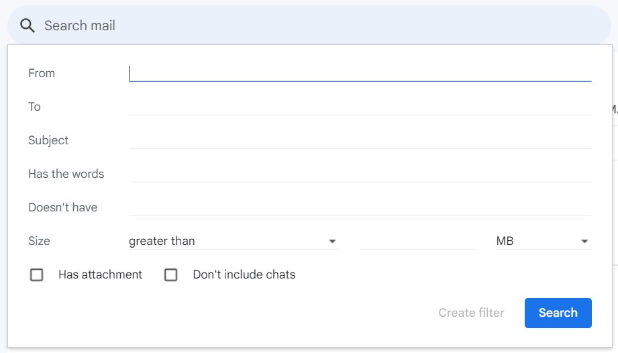Focus the Subject input field

(360, 140)
